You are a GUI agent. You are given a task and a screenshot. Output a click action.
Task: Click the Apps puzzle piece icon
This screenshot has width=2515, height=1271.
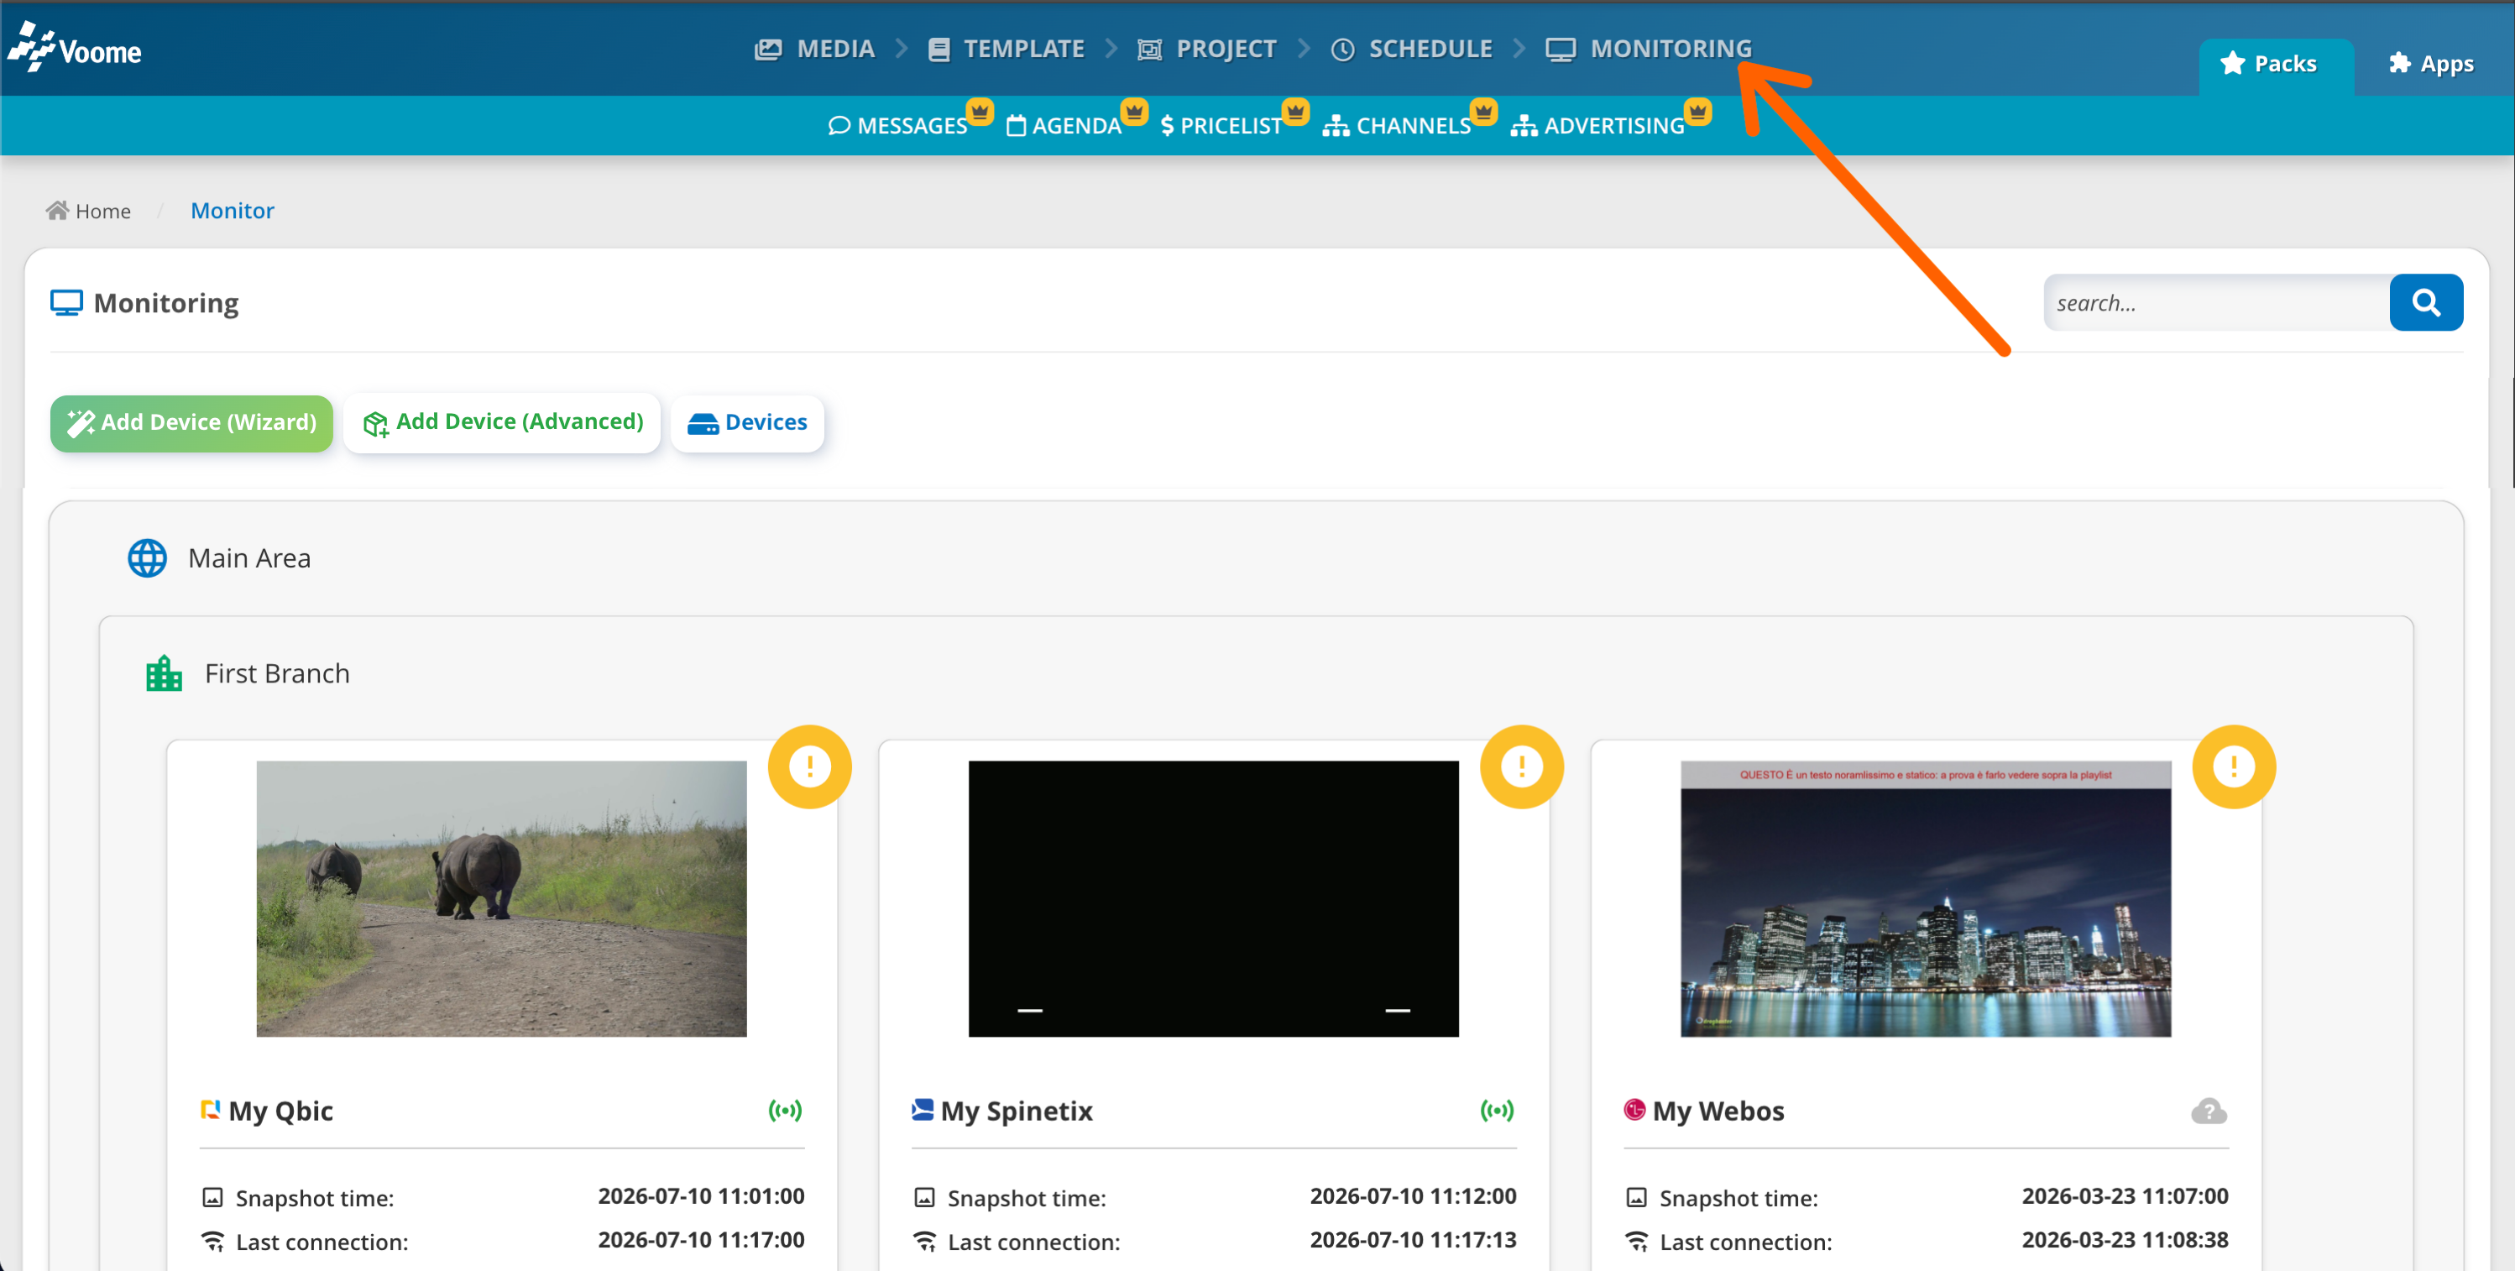point(2399,64)
